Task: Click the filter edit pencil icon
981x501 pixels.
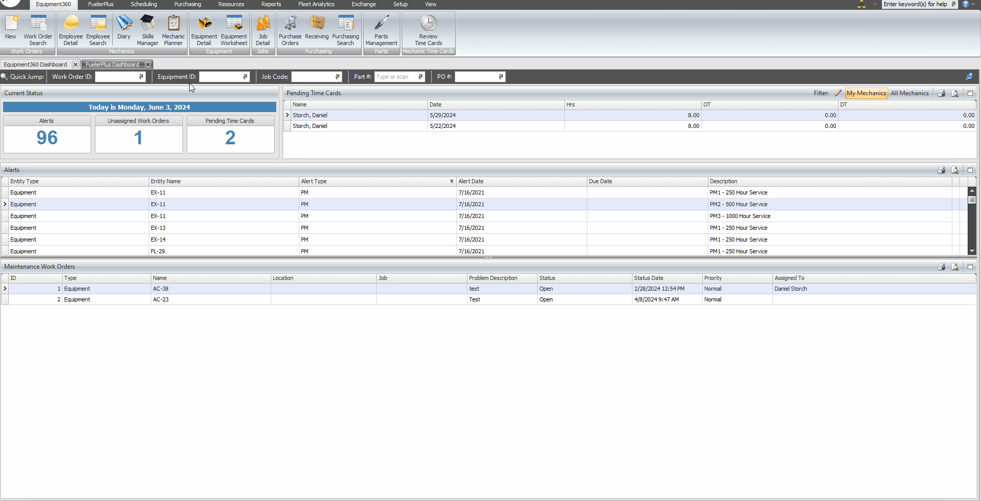Action: pos(838,93)
